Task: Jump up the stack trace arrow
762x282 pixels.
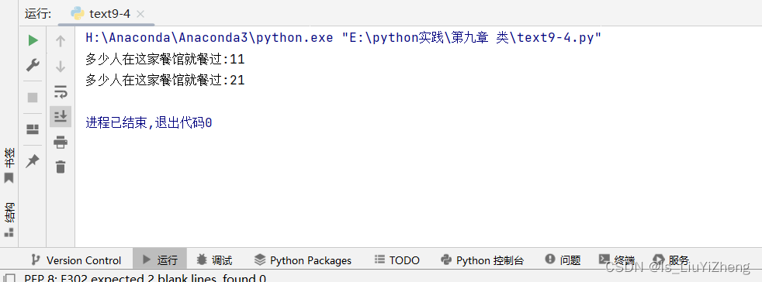Action: click(x=61, y=41)
